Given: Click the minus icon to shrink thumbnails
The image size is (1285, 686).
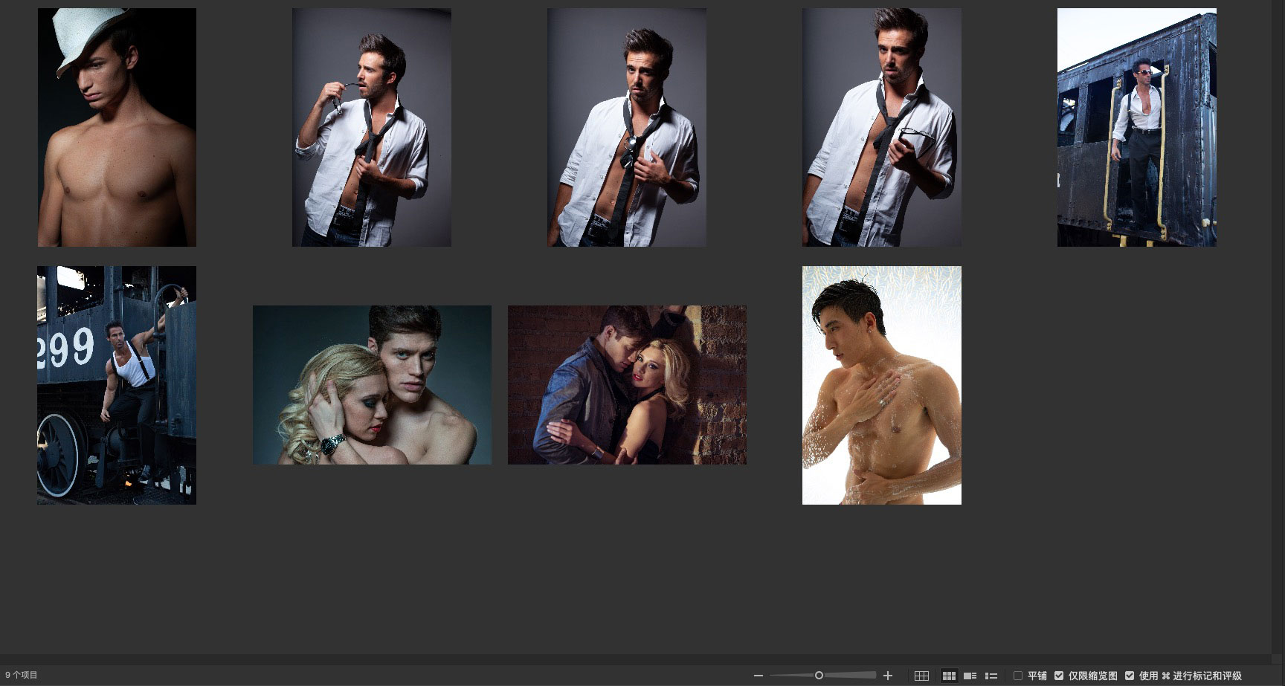Looking at the screenshot, I should click(x=758, y=676).
